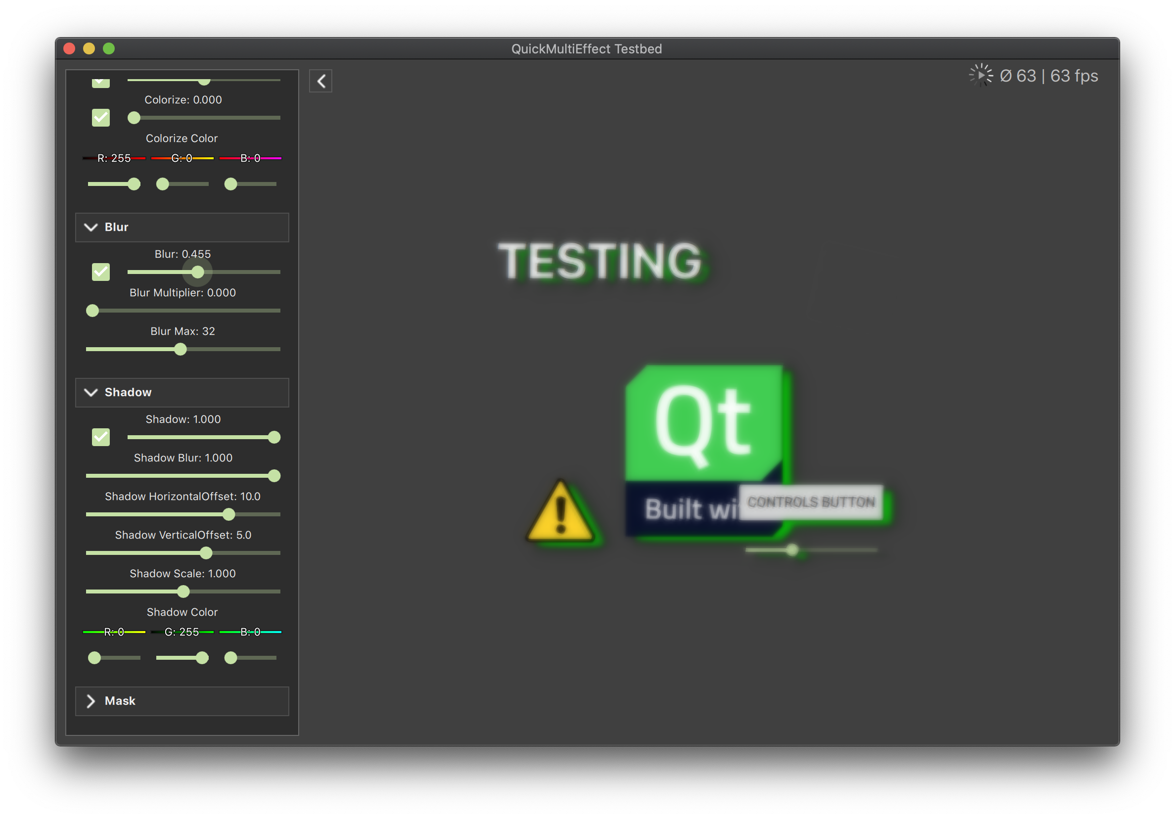Disable the Blur effect checkbox

tap(101, 272)
